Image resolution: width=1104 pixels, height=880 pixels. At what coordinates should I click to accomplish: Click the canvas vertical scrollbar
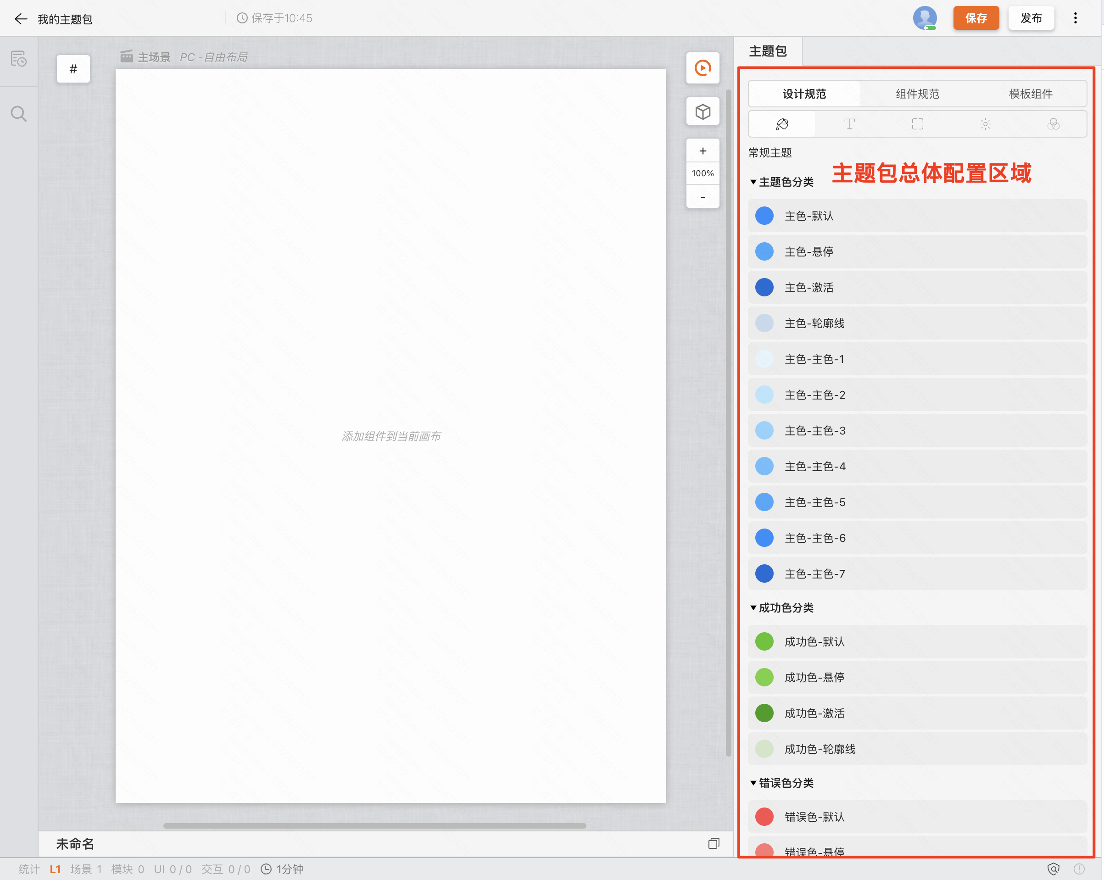[728, 423]
